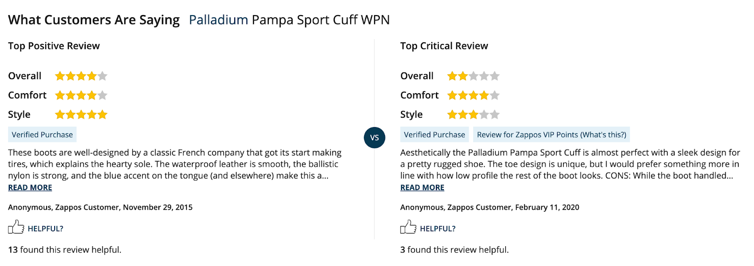Click the VS circle badge
Viewport: 754px width, 266px height.
pyautogui.click(x=375, y=137)
